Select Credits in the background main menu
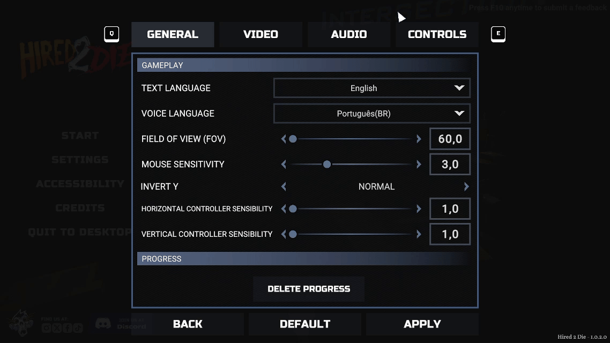The width and height of the screenshot is (610, 343). tap(80, 207)
